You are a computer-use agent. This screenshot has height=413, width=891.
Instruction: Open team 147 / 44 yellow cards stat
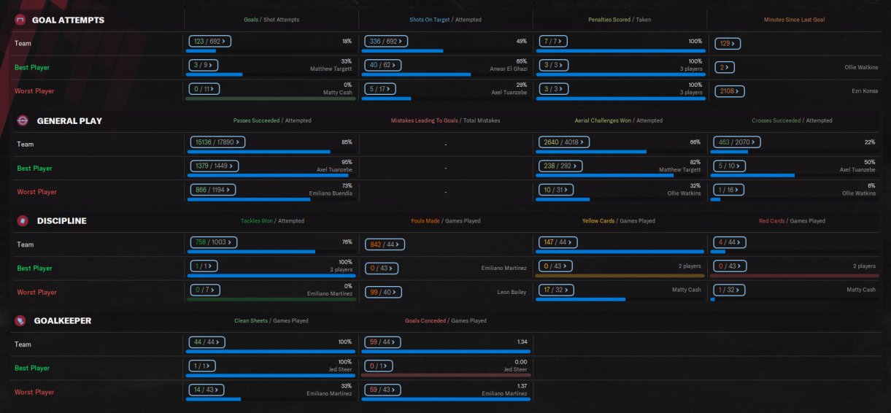[x=558, y=242]
